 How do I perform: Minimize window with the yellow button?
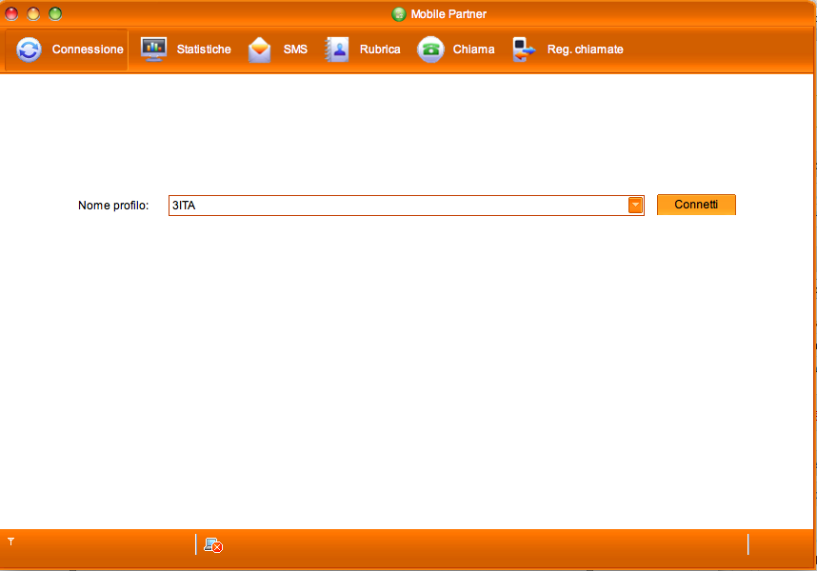tap(33, 13)
